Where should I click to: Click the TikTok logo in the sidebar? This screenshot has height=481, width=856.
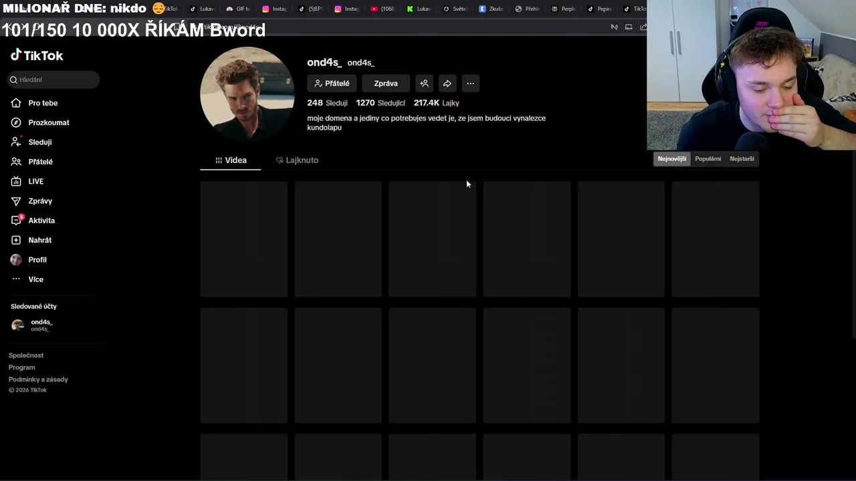[x=37, y=55]
